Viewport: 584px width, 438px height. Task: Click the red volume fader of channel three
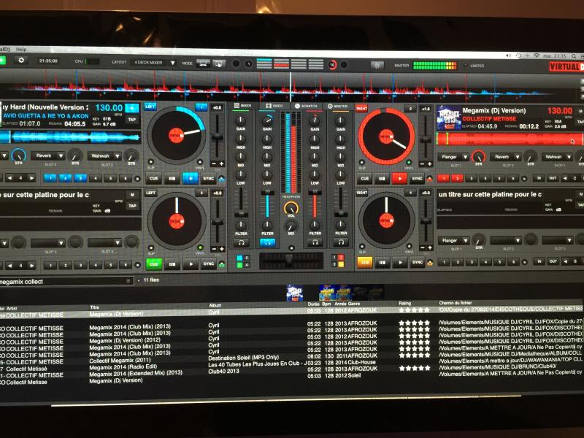(x=315, y=204)
